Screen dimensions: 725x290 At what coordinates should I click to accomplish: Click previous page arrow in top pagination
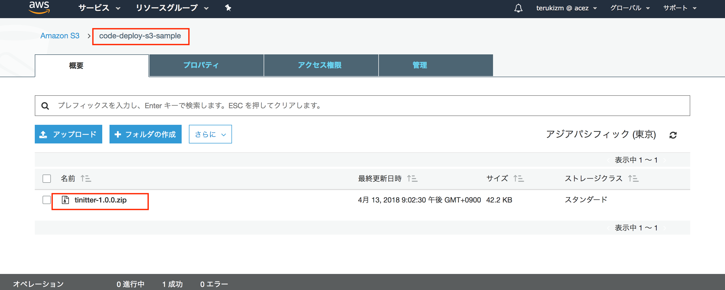click(608, 160)
